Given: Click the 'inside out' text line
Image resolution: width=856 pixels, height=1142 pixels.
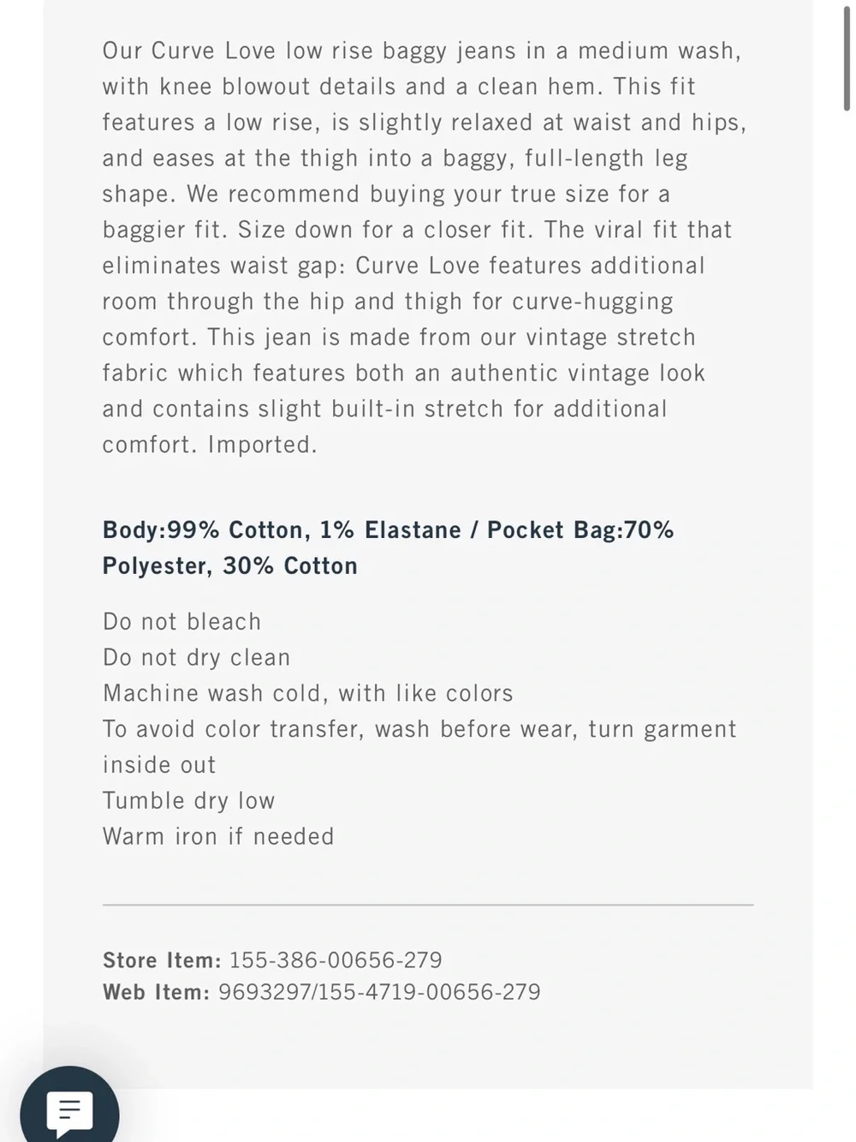Looking at the screenshot, I should click(159, 765).
